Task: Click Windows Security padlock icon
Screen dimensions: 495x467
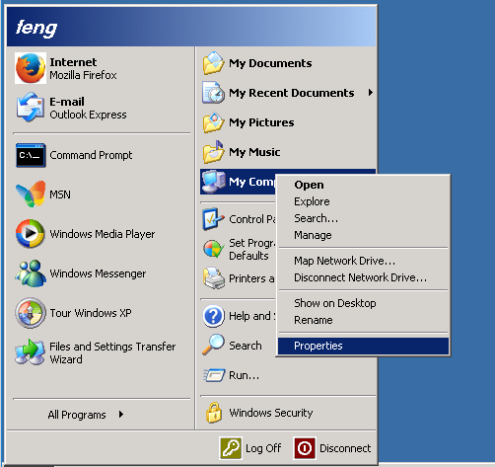Action: pyautogui.click(x=214, y=413)
